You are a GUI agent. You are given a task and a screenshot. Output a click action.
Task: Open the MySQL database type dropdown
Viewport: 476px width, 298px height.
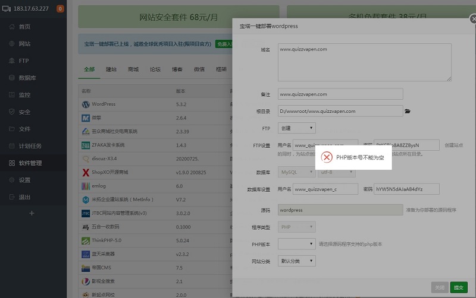click(x=296, y=172)
